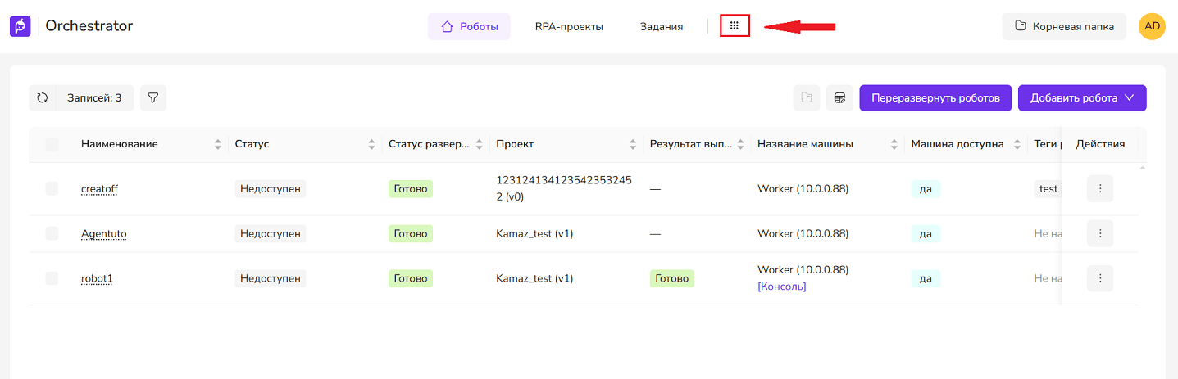Click the refresh records icon
Screen dimensions: 1178x379
tap(43, 98)
